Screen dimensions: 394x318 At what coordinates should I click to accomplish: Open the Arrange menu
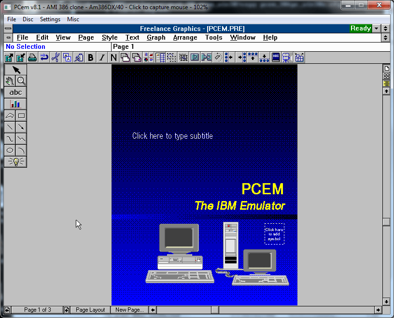tap(185, 38)
